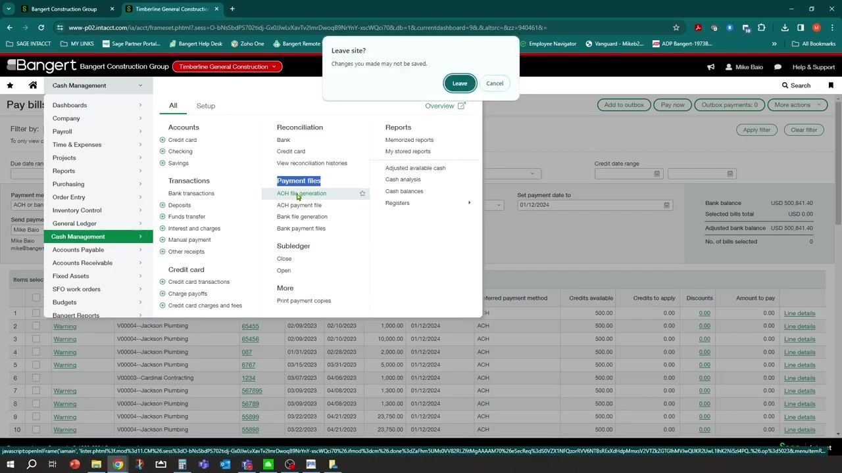Open bill number 65455 link
Screen dimensions: 842x473
(250, 326)
